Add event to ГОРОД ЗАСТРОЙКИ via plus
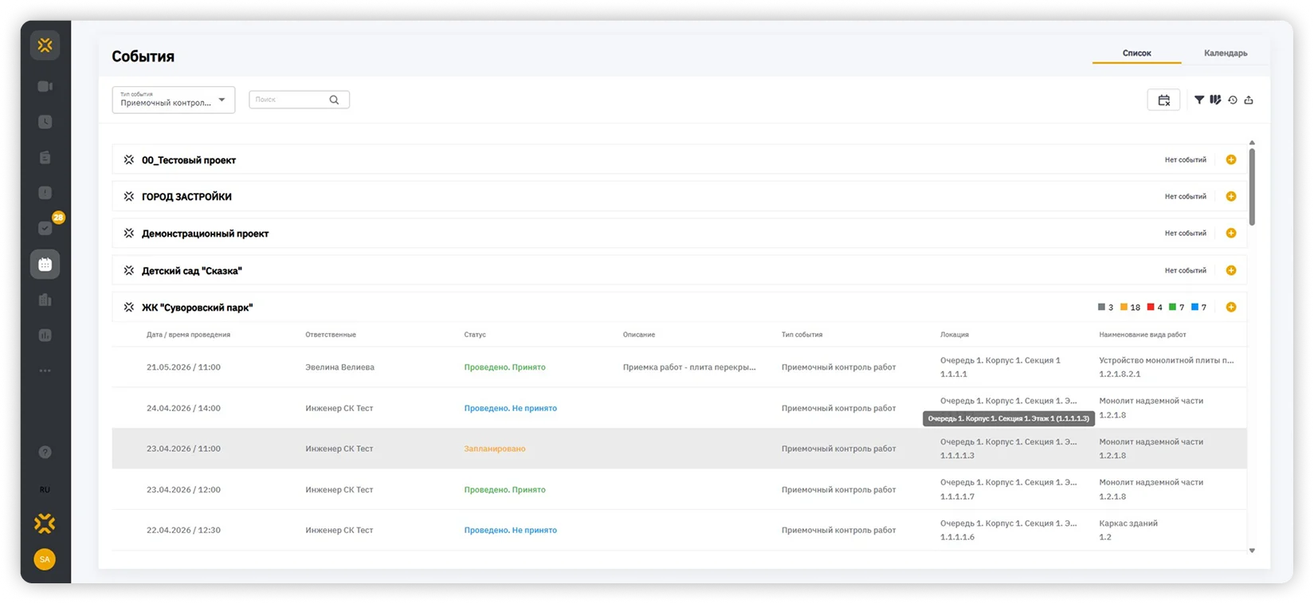Image resolution: width=1314 pixels, height=604 pixels. coord(1231,197)
